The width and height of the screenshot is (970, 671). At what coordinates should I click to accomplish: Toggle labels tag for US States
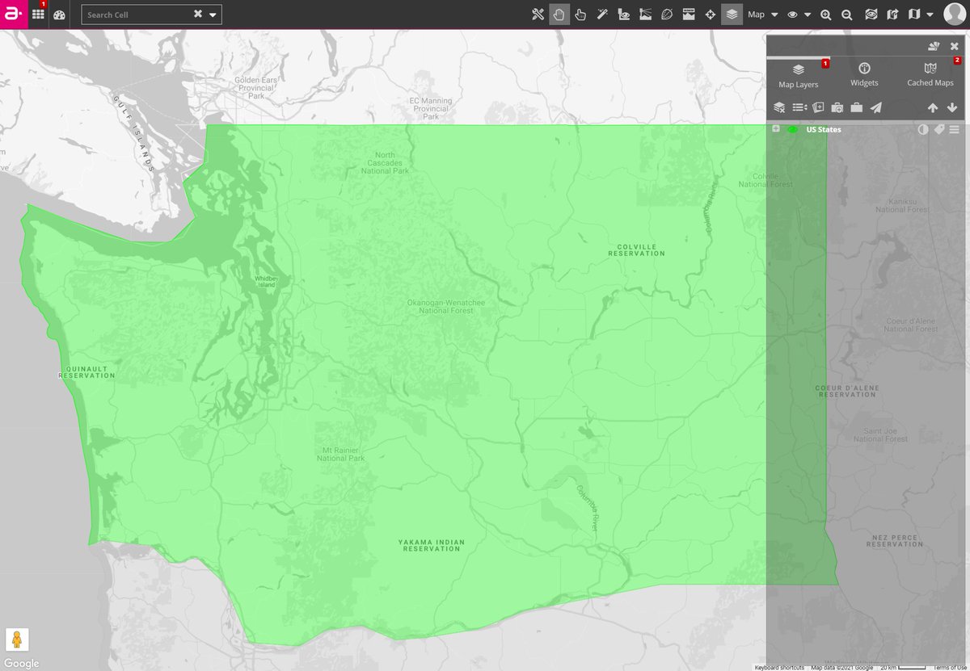point(939,129)
